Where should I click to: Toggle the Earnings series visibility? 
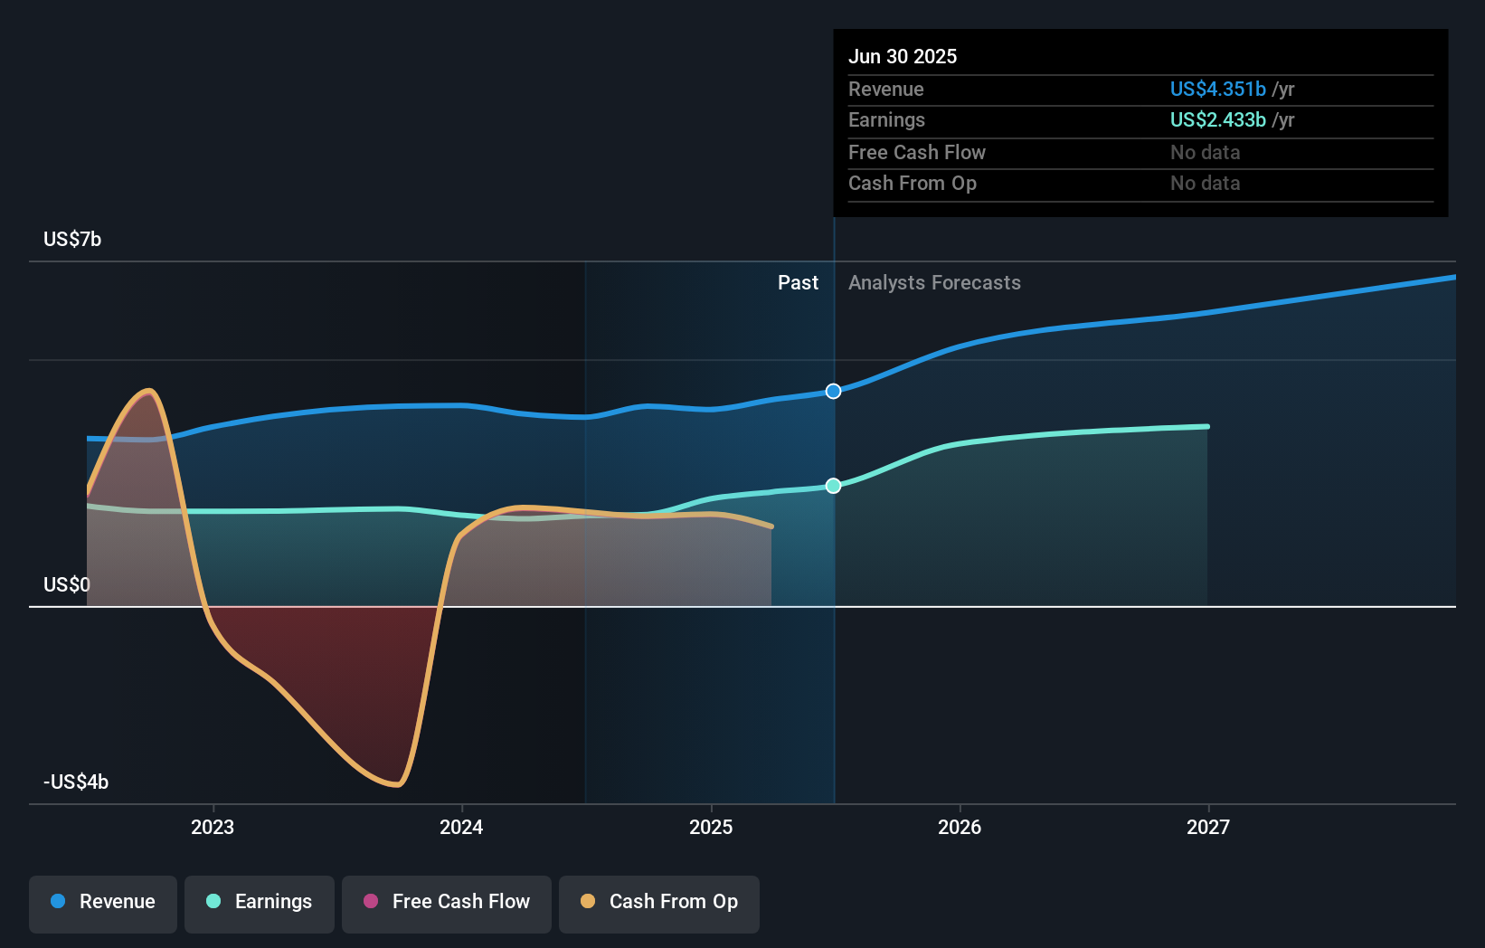(x=259, y=902)
